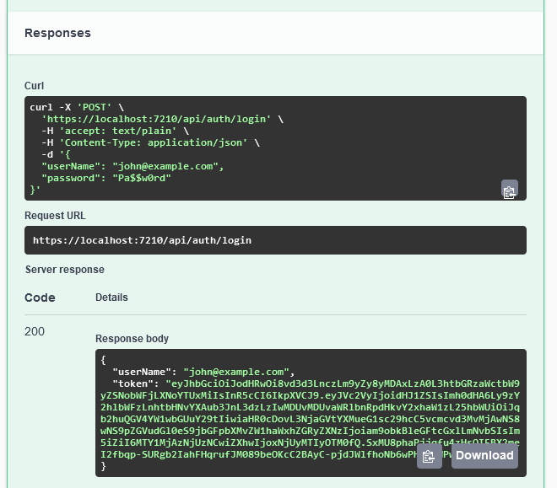
Task: Click the Responses section heading
Action: (57, 33)
